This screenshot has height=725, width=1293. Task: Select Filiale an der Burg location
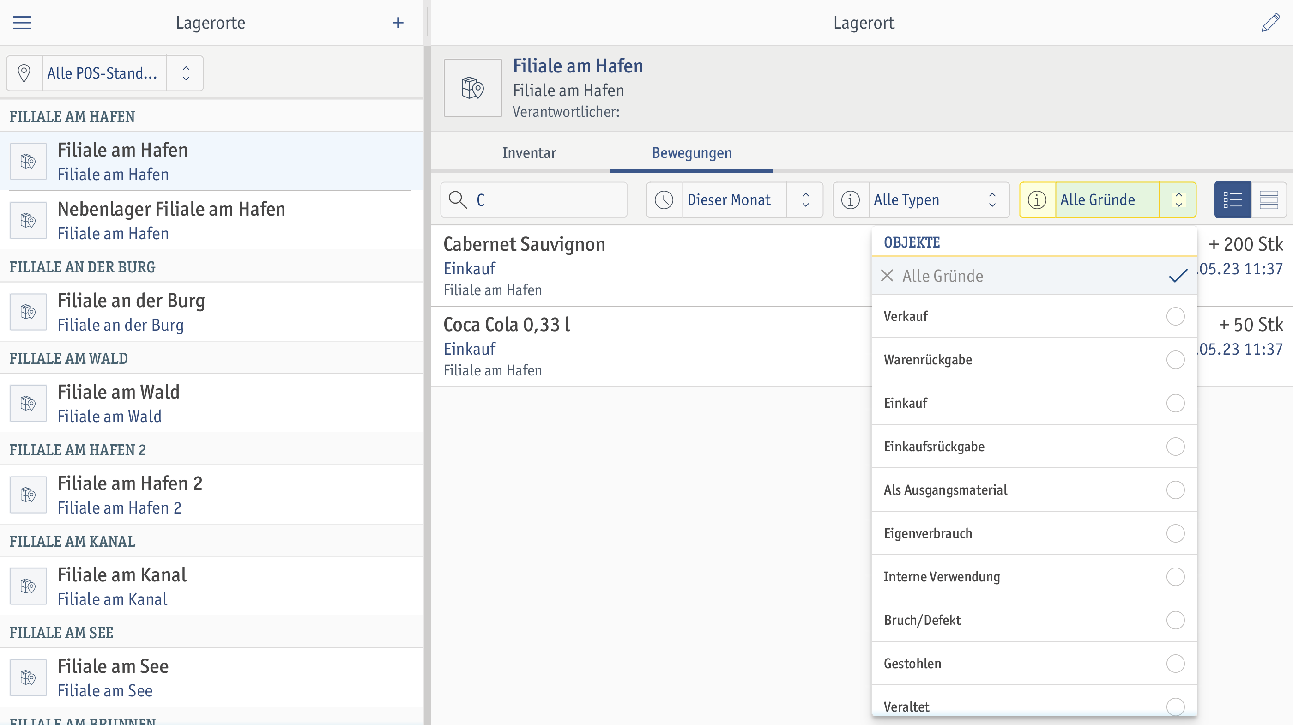pyautogui.click(x=211, y=312)
